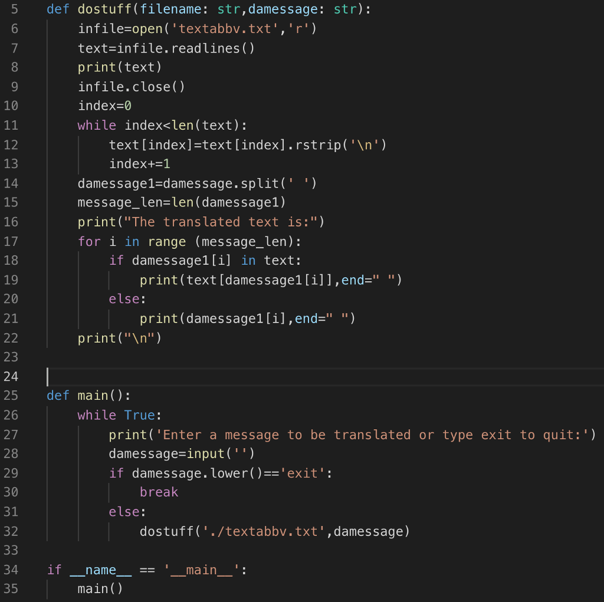Click 'print("\n")' on line 22
Viewport: 604px width, 602px height.
coord(120,338)
